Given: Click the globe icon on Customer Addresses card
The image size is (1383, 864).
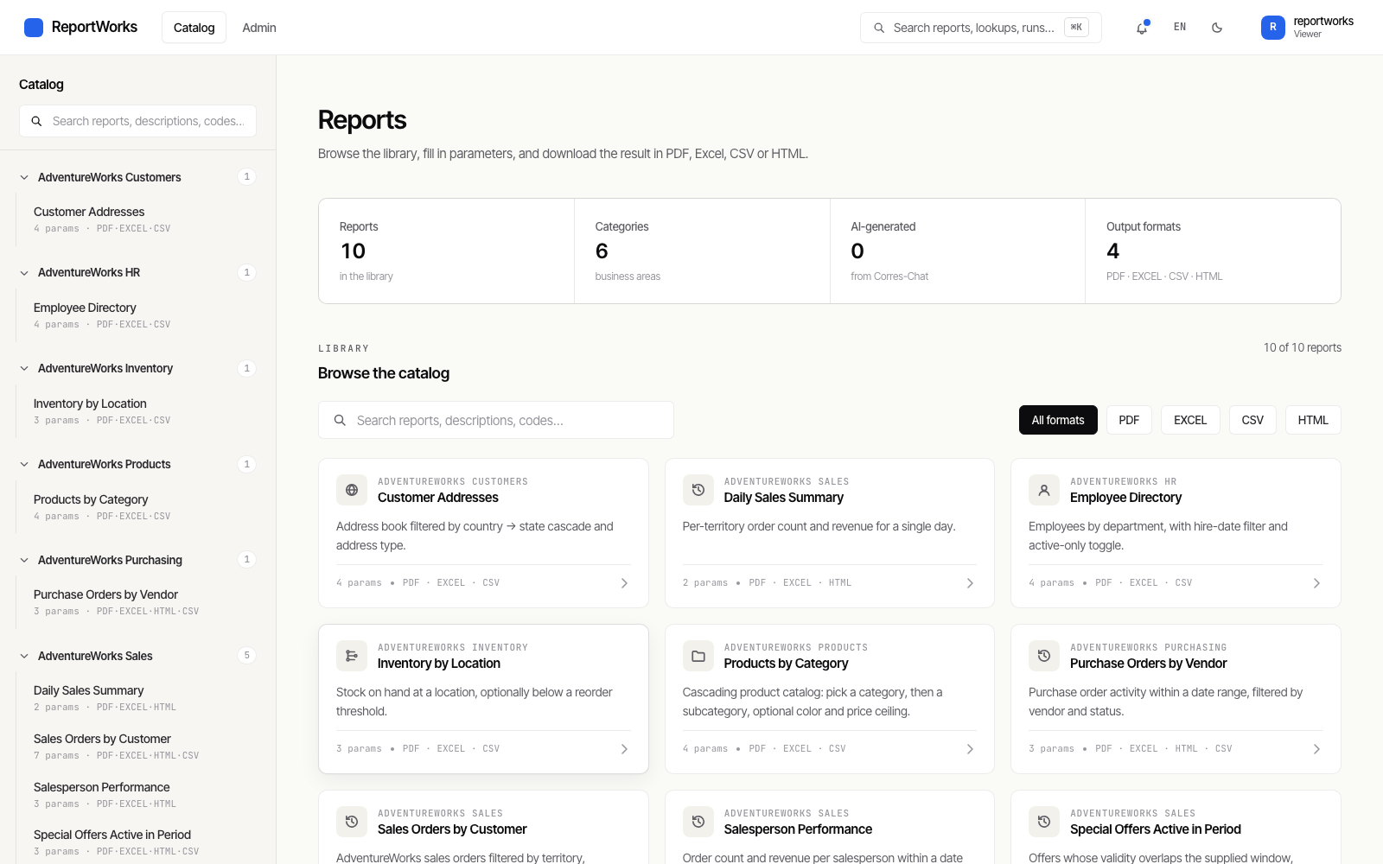Looking at the screenshot, I should 352,490.
